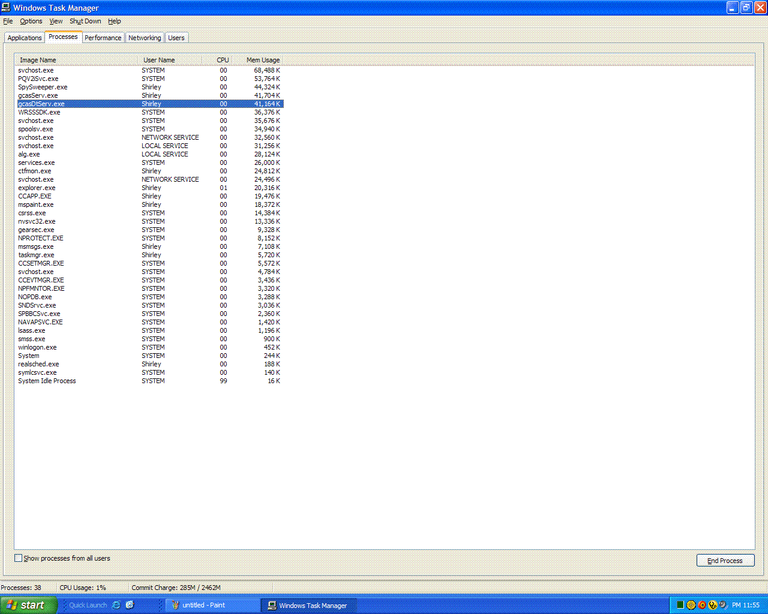Click the red circular tray icon
Viewport: 768px width, 614px height.
(702, 605)
